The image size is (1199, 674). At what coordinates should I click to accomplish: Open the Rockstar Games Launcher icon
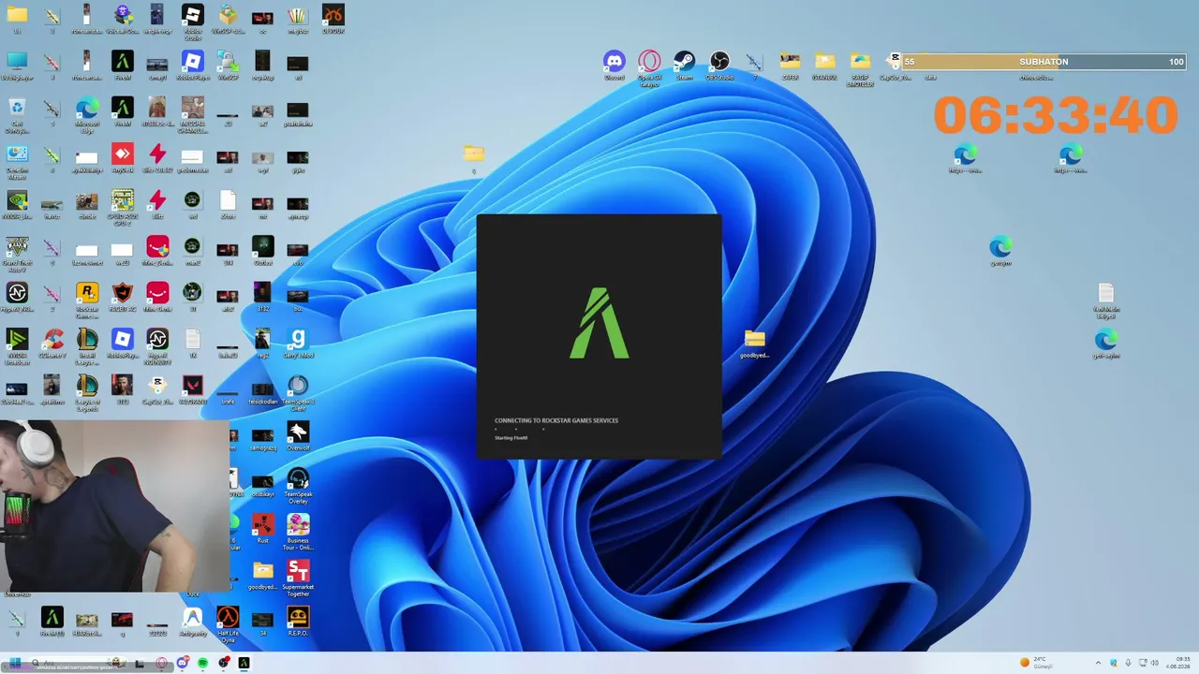pyautogui.click(x=87, y=300)
